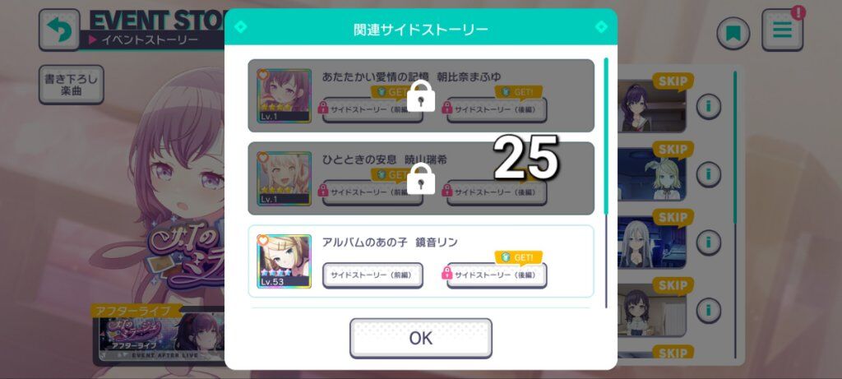
Task: Skip the first episode via SKIP tag
Action: point(673,82)
